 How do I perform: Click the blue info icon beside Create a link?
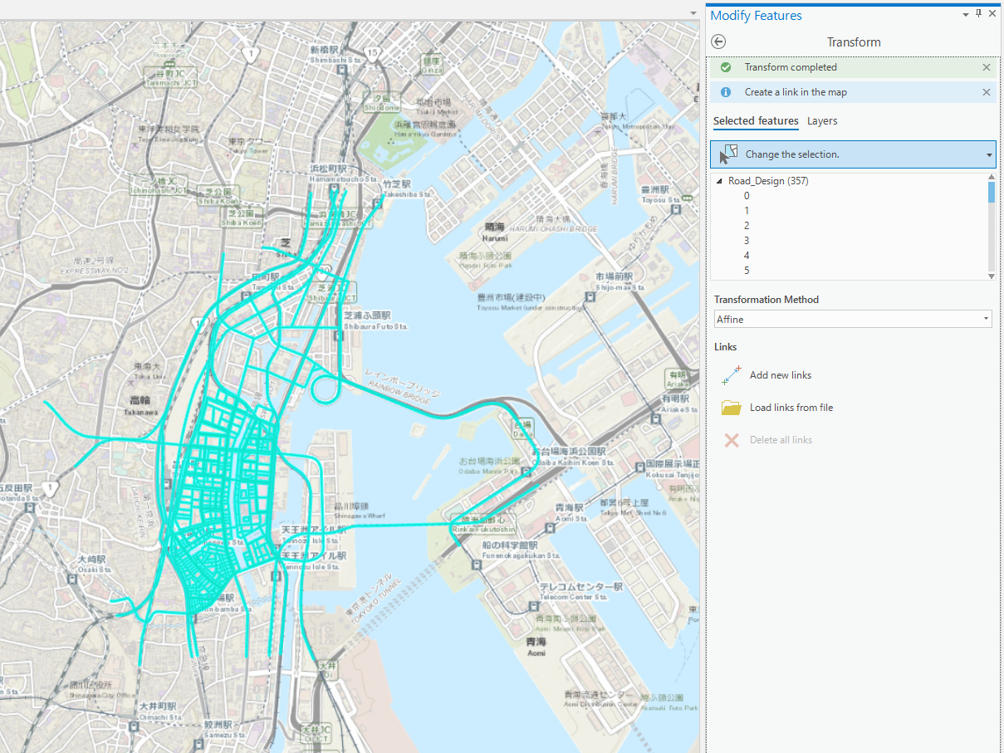pos(726,92)
